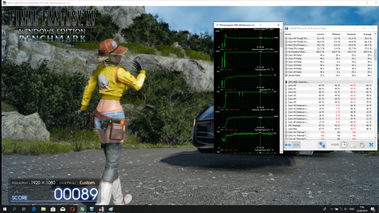Viewport: 379px width, 213px height.
Task: Click HWiNFO collapse-columns greyed arrows button
Action: pyautogui.click(x=296, y=145)
